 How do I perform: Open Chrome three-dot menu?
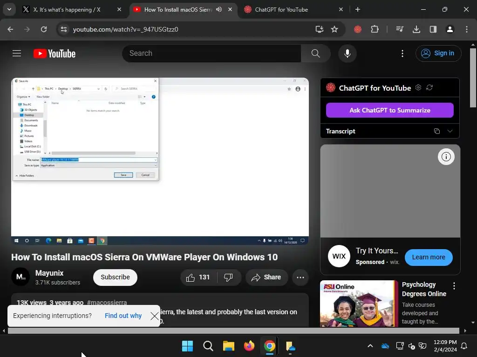click(x=466, y=29)
